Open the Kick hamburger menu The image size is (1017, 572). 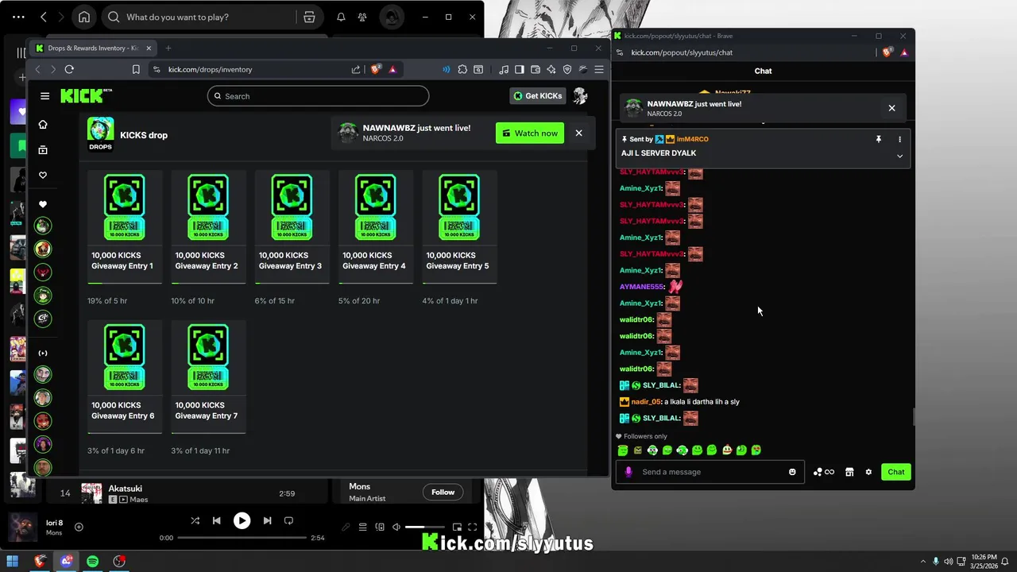44,96
